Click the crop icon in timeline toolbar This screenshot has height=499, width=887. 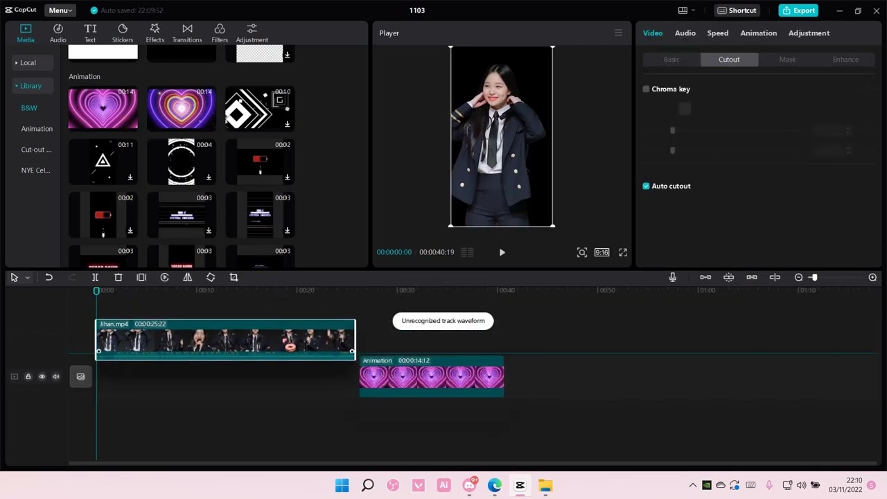pyautogui.click(x=234, y=277)
